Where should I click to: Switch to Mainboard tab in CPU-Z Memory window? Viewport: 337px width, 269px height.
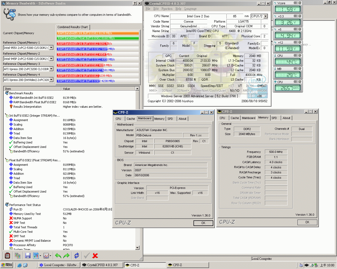coord(249,118)
